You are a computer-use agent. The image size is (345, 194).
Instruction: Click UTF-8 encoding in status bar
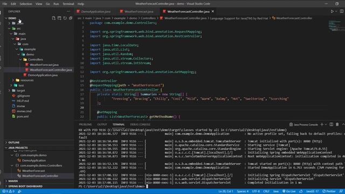(x=256, y=191)
